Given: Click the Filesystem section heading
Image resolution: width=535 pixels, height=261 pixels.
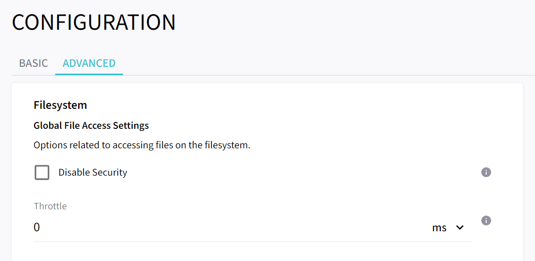Looking at the screenshot, I should (60, 105).
